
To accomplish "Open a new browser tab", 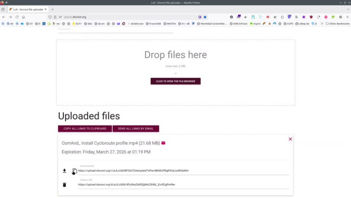I will pos(52,9).
